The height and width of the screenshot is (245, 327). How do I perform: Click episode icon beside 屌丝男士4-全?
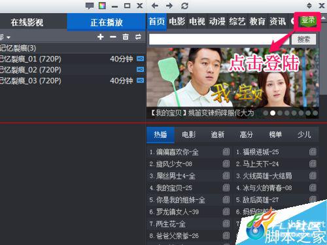[226, 176]
